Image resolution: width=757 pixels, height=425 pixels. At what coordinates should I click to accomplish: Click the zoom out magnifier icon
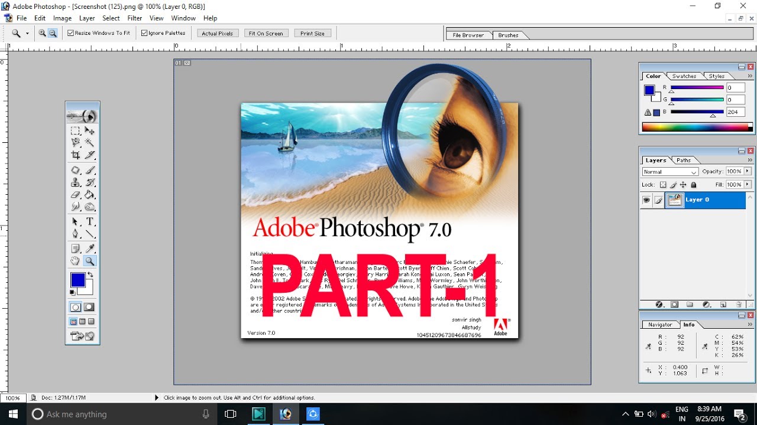coord(53,33)
